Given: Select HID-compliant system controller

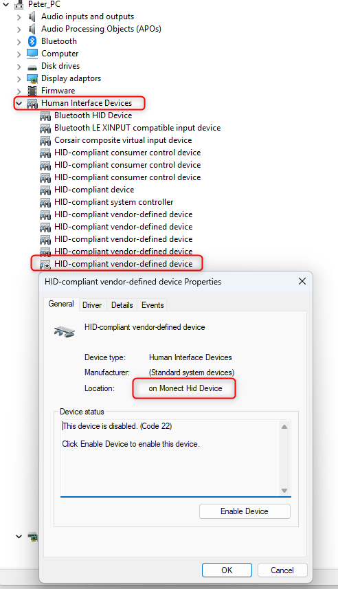Looking at the screenshot, I should pyautogui.click(x=114, y=202).
